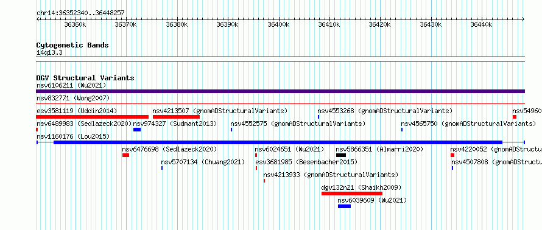
Task: Click the 36380k ruler tick label
Action: point(177,25)
